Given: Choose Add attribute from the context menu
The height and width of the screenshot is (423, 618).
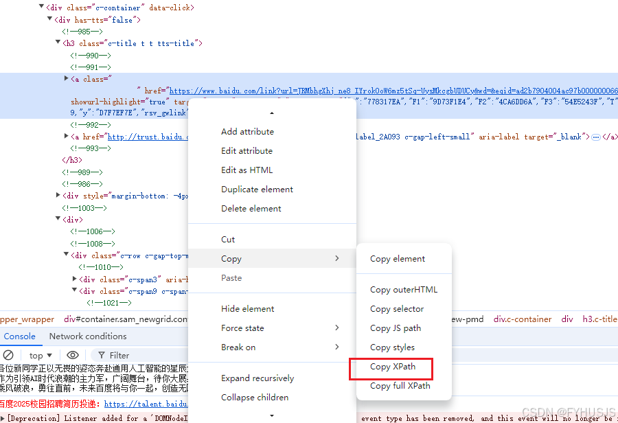Looking at the screenshot, I should click(272, 132).
